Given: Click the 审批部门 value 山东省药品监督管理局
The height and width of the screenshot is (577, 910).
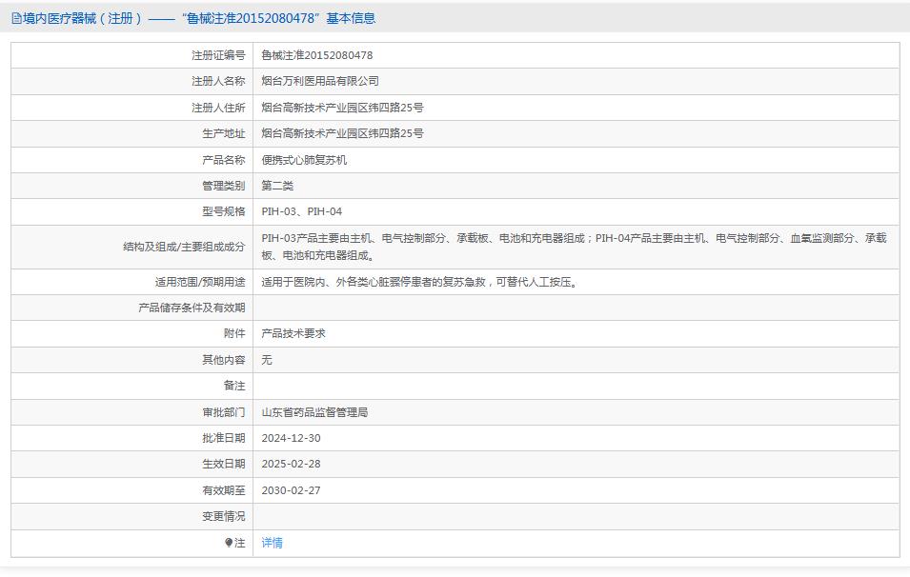Looking at the screenshot, I should click(x=316, y=412).
